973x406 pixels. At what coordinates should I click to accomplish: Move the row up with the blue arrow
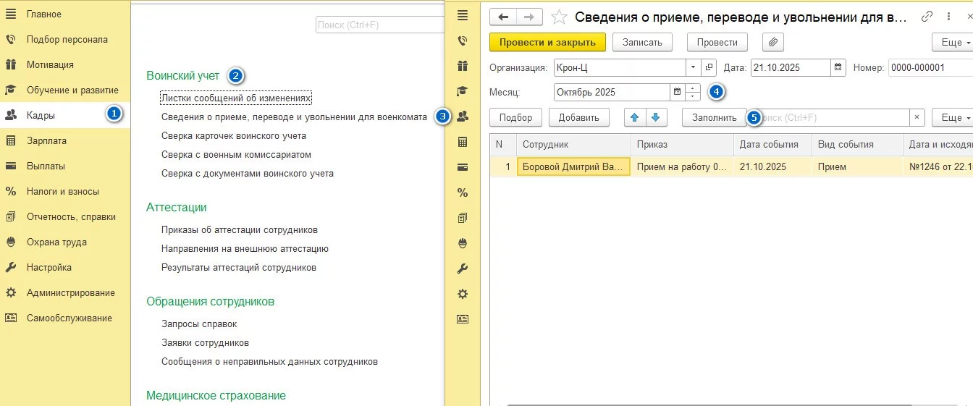tap(635, 117)
